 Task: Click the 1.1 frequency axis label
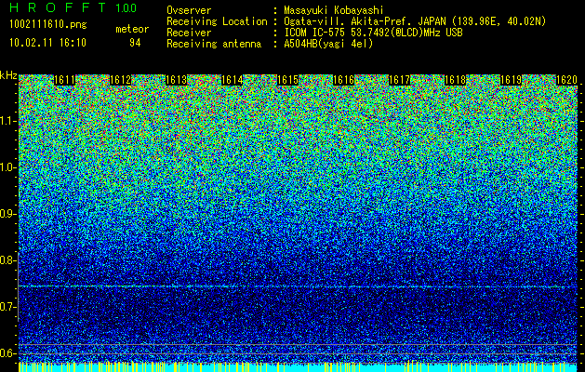(8, 121)
